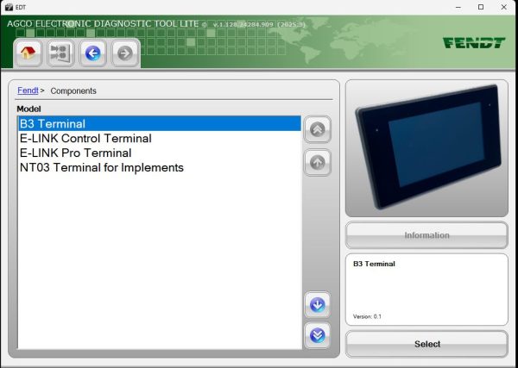Viewport: 518px width, 368px height.
Task: Follow the Fendt breadcrumb link
Action: pos(28,90)
